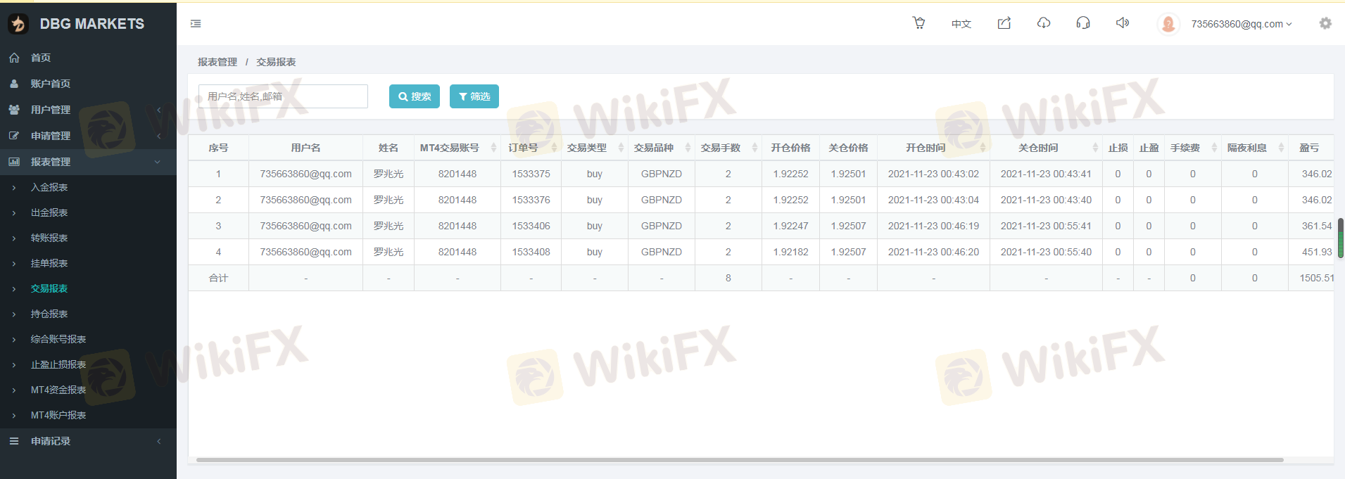Expand the 申请管理 submenu arrow
Screen dimensions: 1345x479
click(159, 136)
